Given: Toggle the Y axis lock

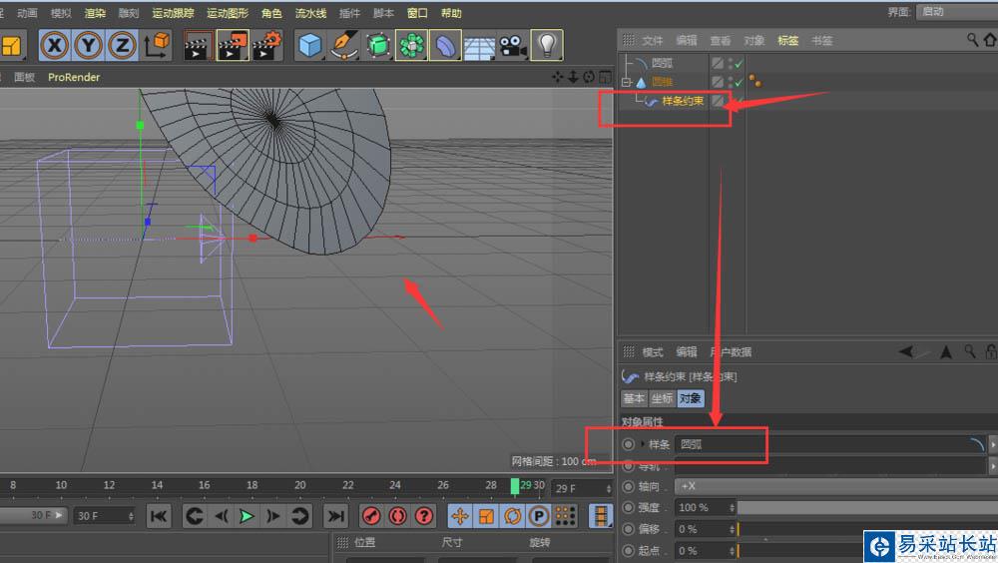Looking at the screenshot, I should [89, 45].
